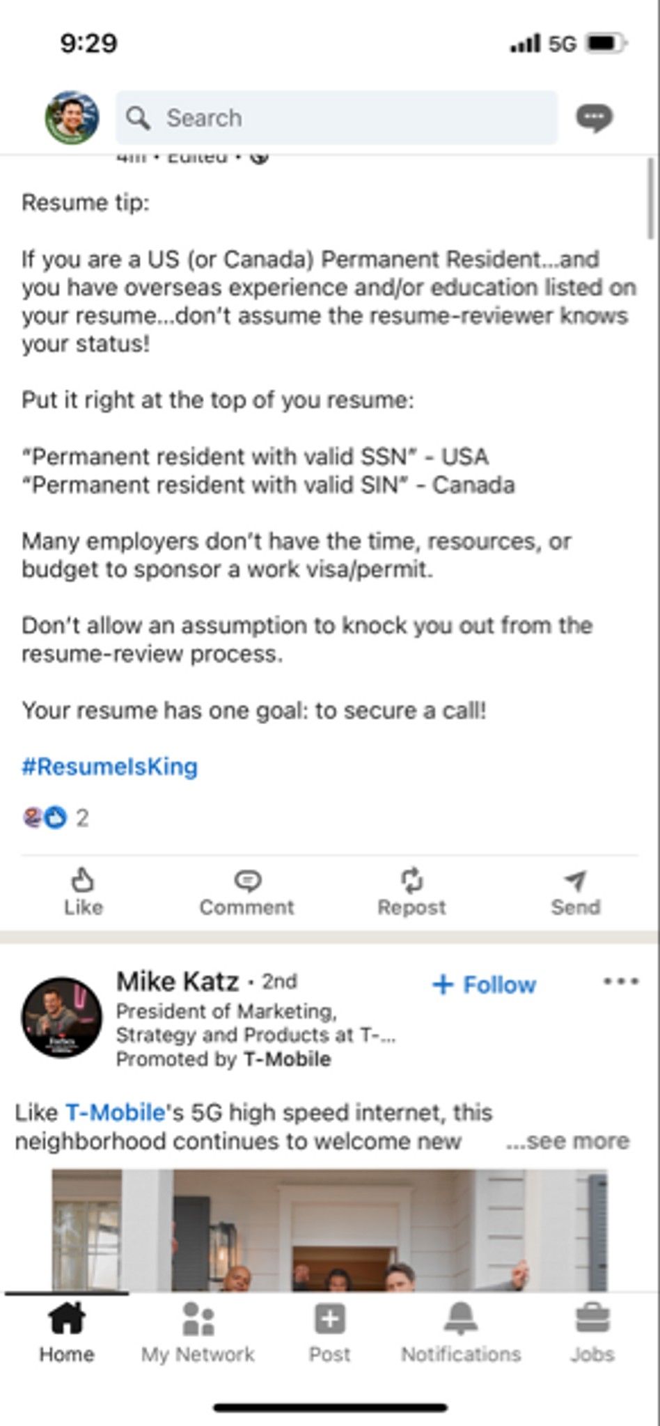
Task: Follow Mike Katz
Action: [485, 985]
